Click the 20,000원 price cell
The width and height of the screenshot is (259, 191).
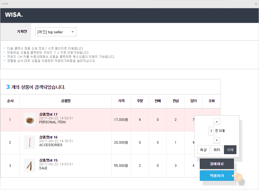point(121,142)
